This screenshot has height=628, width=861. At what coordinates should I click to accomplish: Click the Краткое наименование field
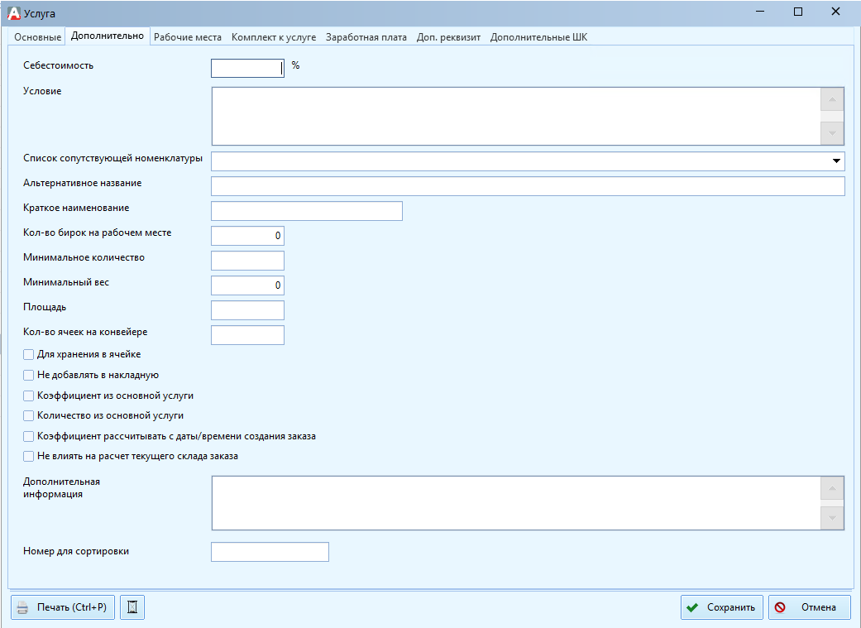pos(307,211)
